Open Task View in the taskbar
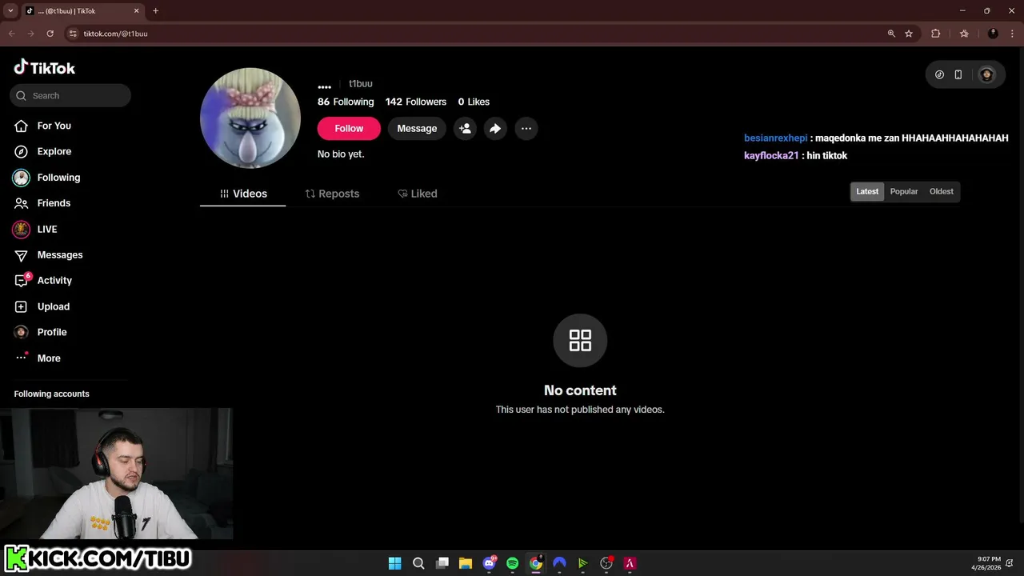 (x=442, y=563)
